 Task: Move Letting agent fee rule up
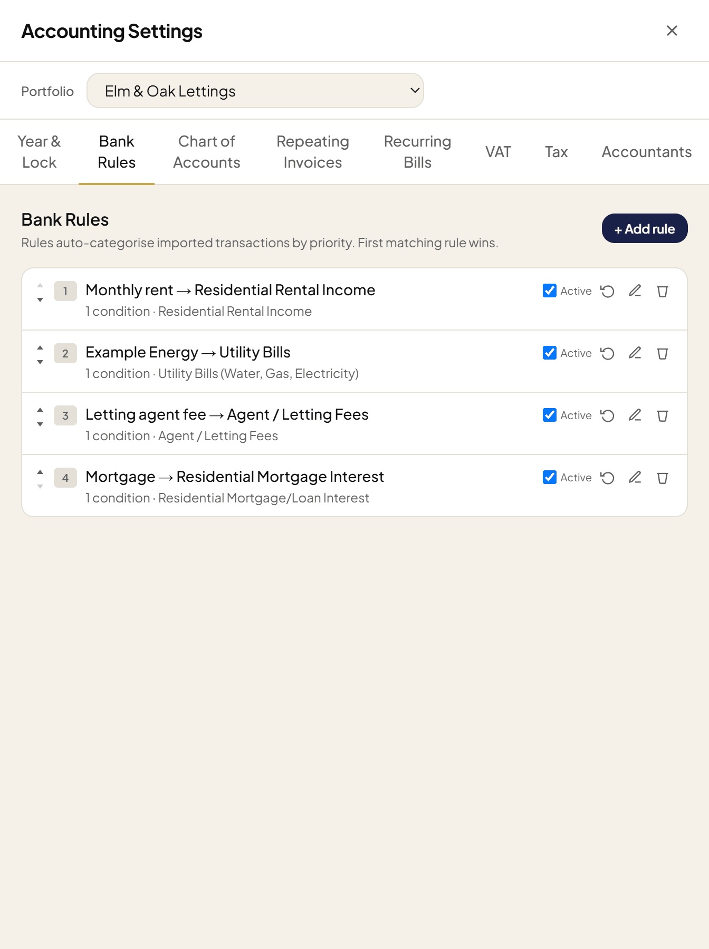[40, 410]
